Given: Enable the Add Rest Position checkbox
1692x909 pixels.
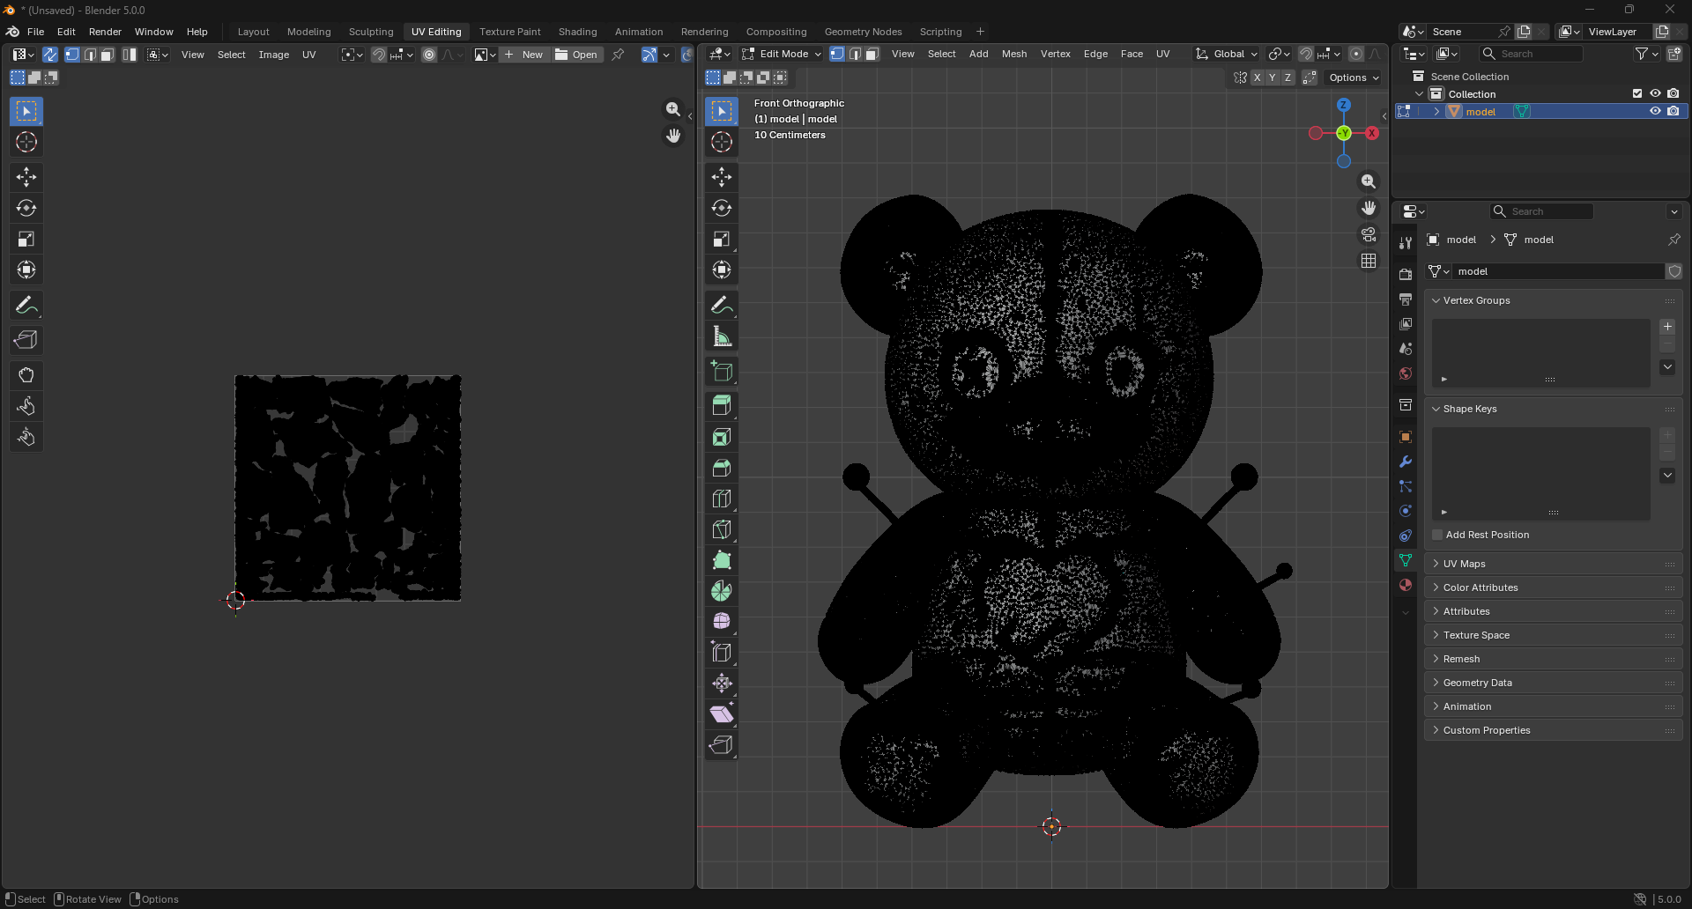Looking at the screenshot, I should coord(1437,535).
